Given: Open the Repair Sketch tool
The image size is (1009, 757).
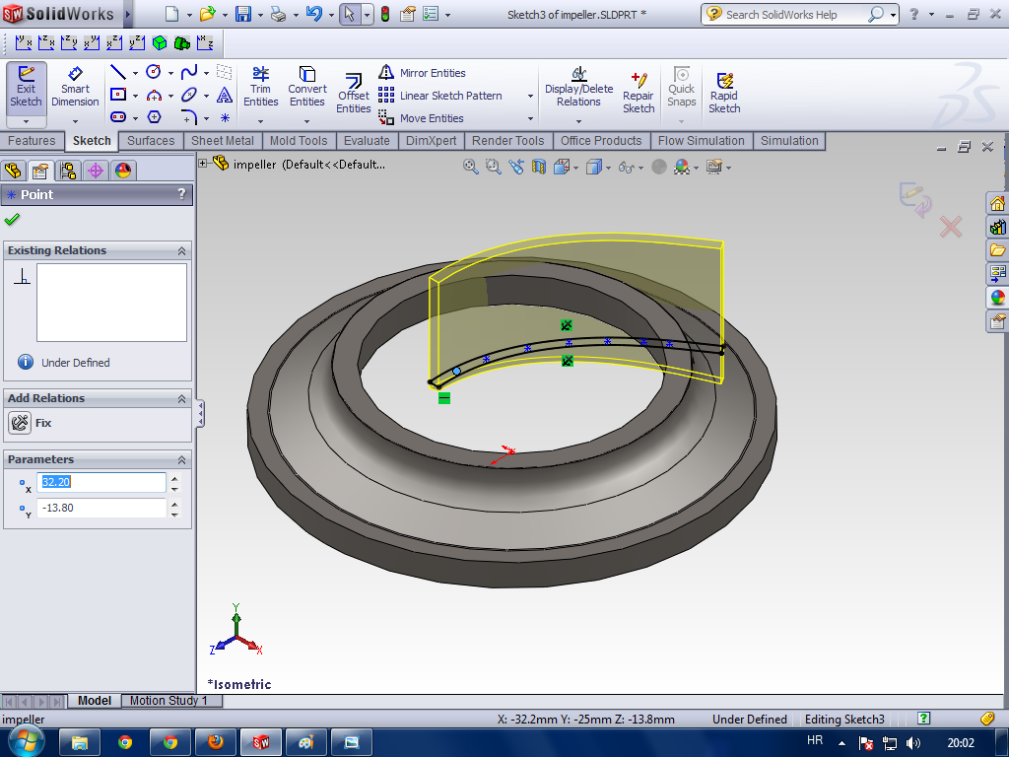Looking at the screenshot, I should tap(638, 93).
